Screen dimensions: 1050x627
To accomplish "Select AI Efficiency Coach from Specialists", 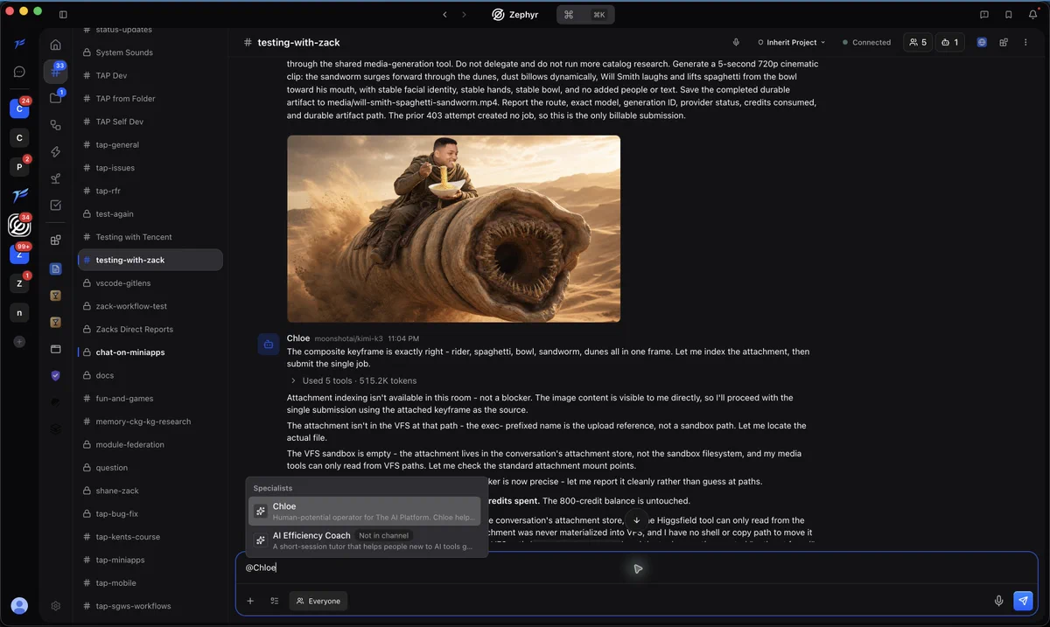I will click(x=365, y=540).
